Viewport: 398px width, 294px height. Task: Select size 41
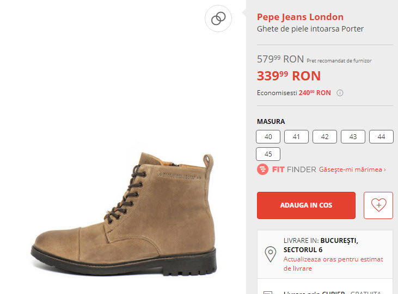(x=296, y=136)
